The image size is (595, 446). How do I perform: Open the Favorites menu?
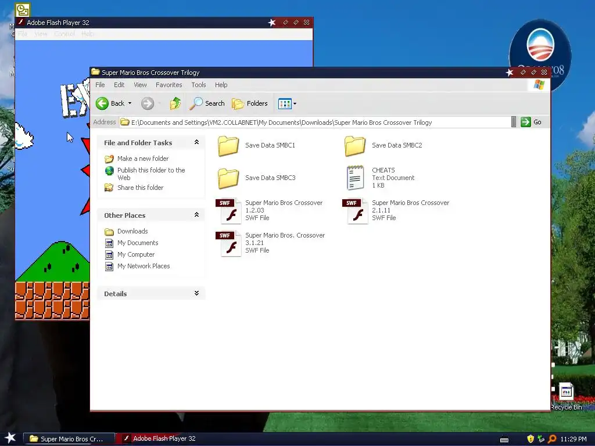(169, 85)
